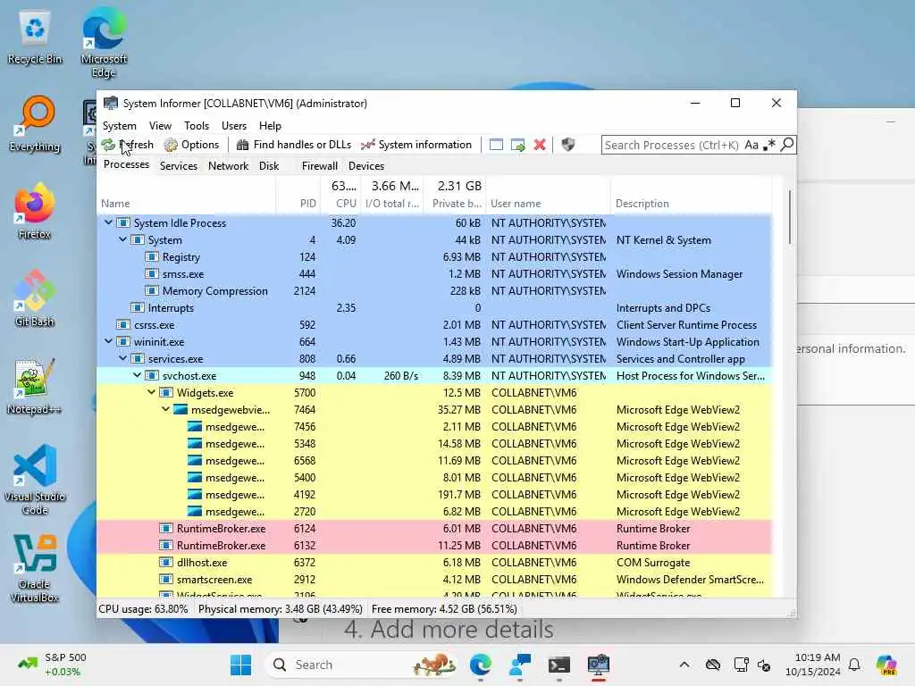Open Visual Studio Code desktop icon
This screenshot has height=686, width=915.
pos(35,480)
